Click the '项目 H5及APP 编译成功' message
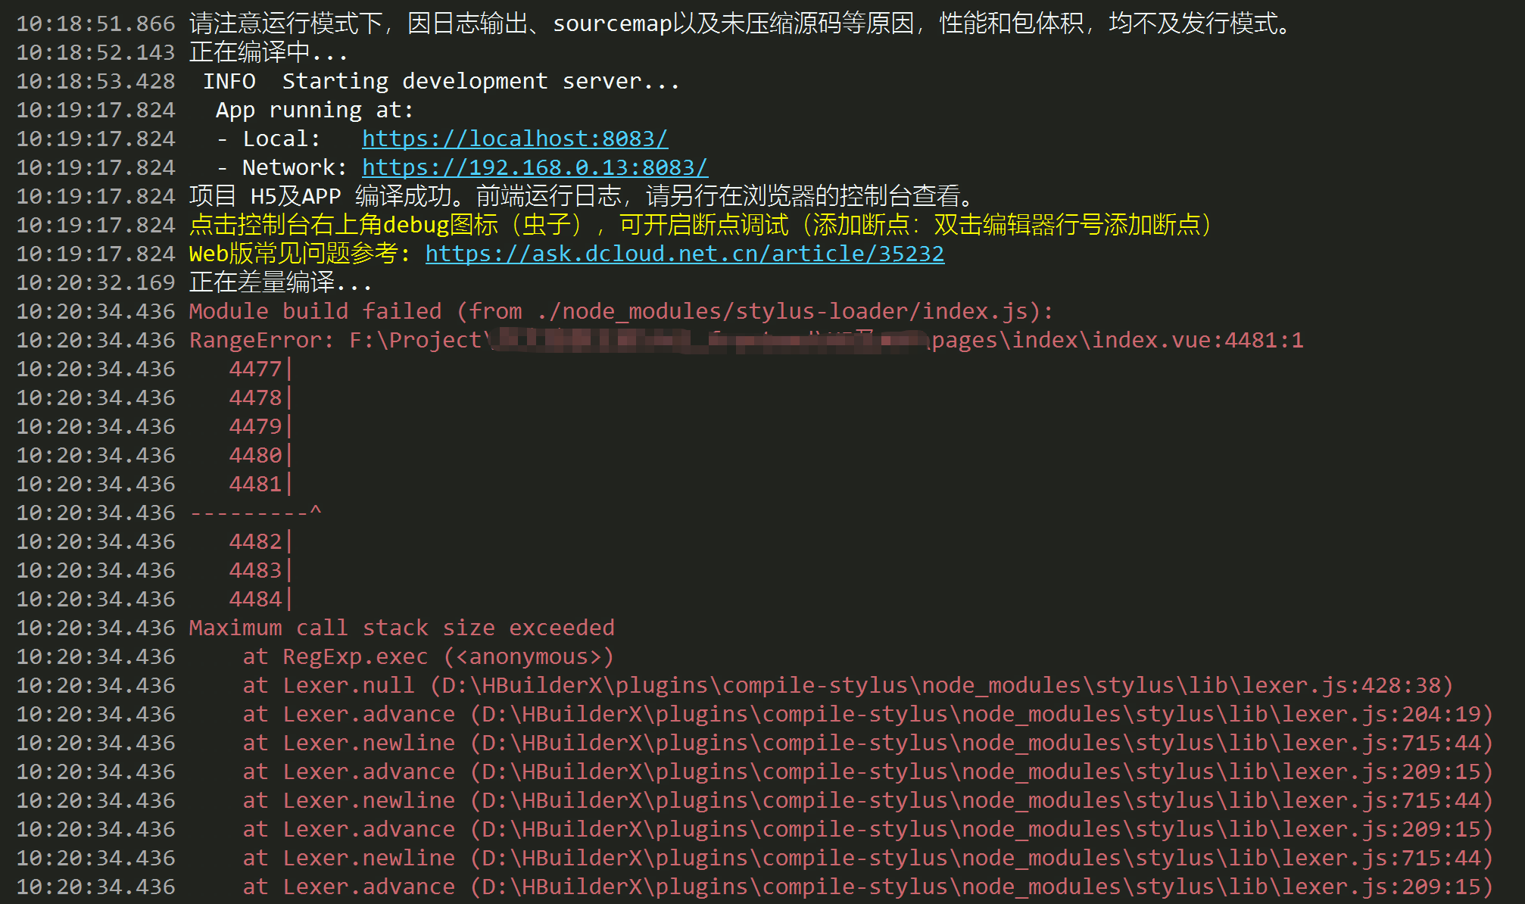The width and height of the screenshot is (1525, 904). pyautogui.click(x=582, y=197)
